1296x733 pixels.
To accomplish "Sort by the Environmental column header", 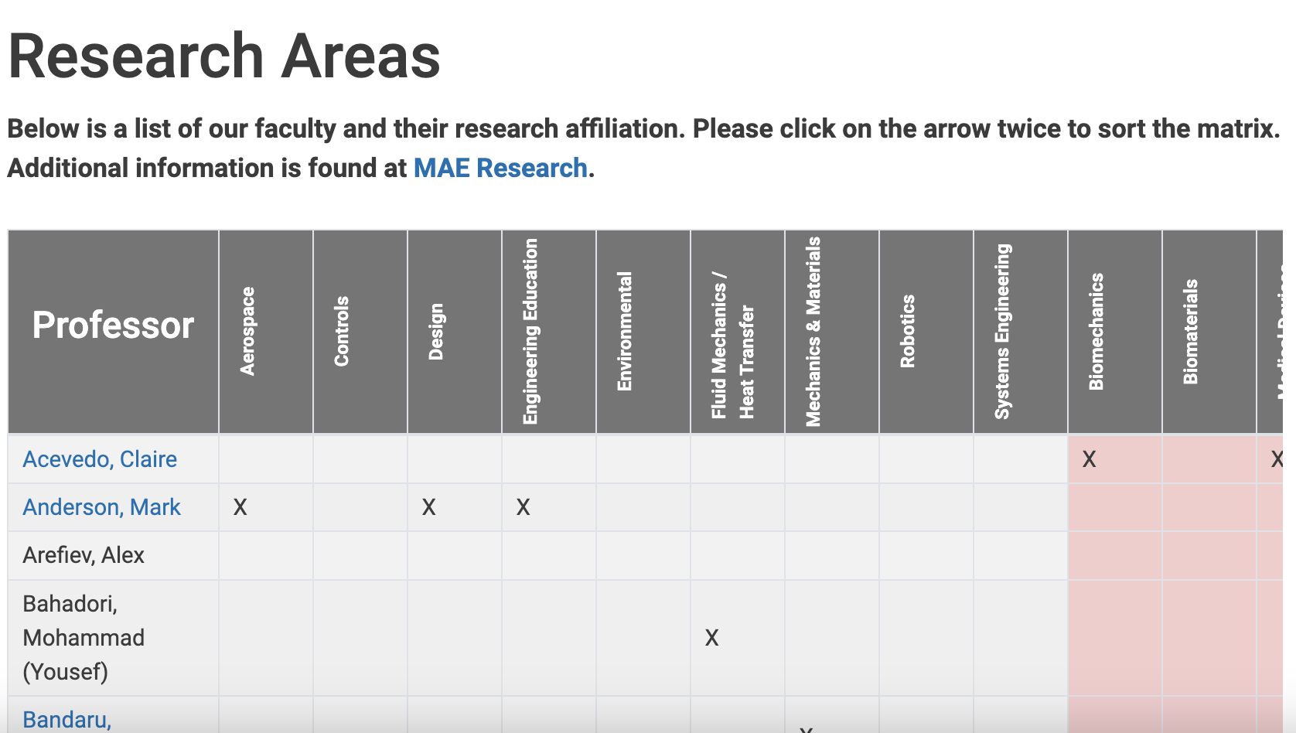I will click(x=643, y=332).
